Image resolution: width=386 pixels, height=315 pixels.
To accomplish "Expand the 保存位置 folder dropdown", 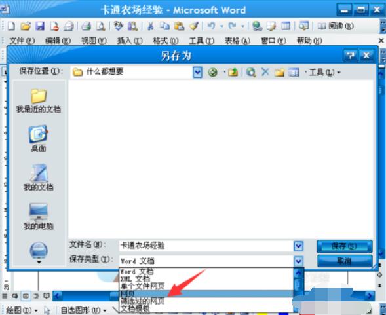I will coord(197,72).
